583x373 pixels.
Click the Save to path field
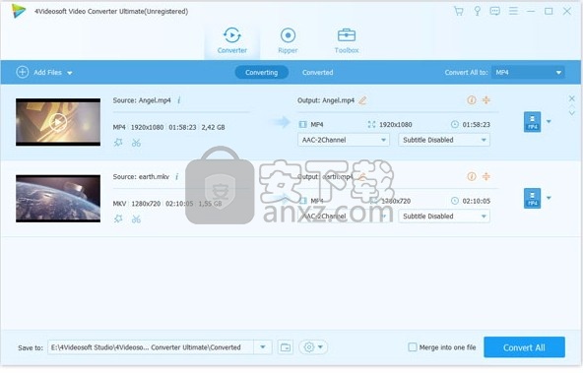tap(151, 347)
